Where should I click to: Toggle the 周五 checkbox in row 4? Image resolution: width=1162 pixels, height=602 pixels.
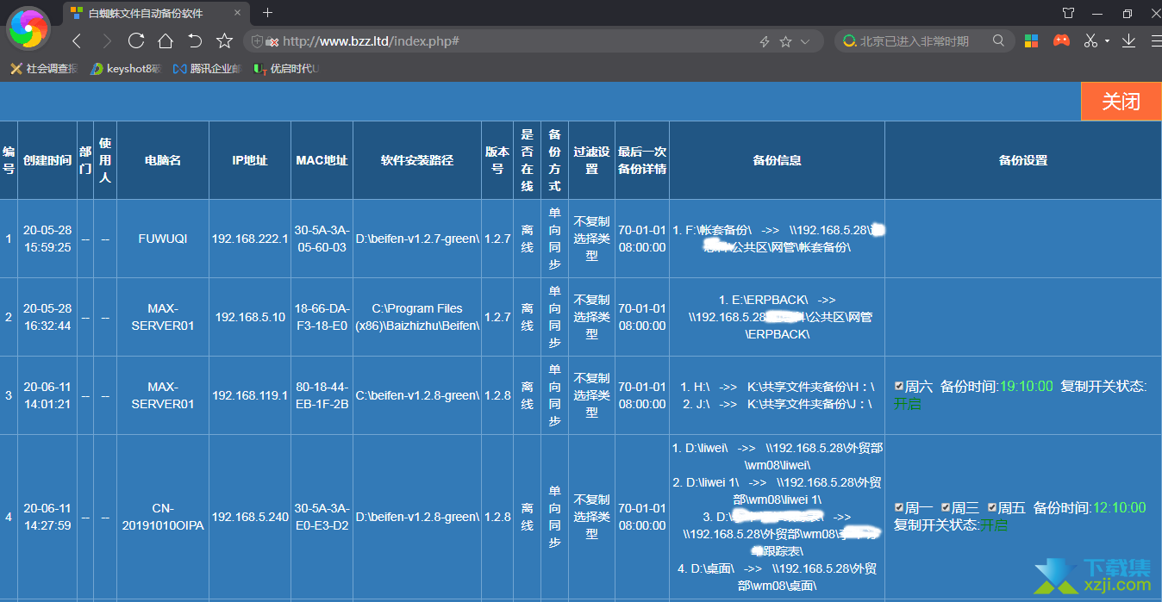pos(992,507)
